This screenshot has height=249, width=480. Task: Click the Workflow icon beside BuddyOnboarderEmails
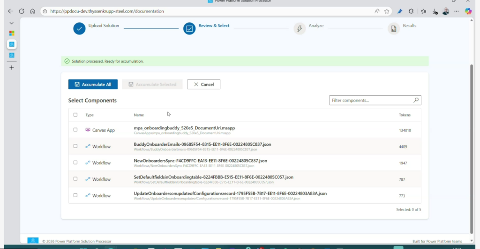(x=88, y=146)
